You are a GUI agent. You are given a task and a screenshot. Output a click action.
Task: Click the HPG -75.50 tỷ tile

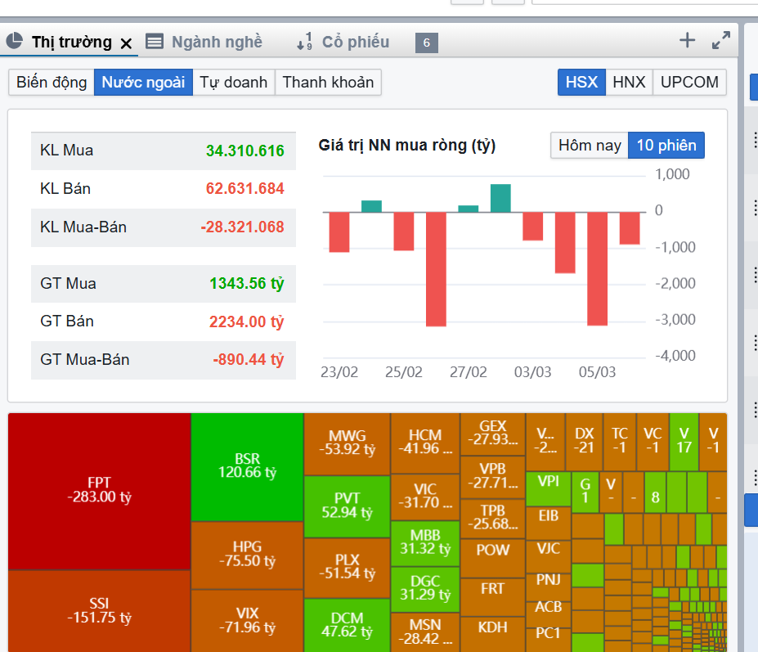247,555
